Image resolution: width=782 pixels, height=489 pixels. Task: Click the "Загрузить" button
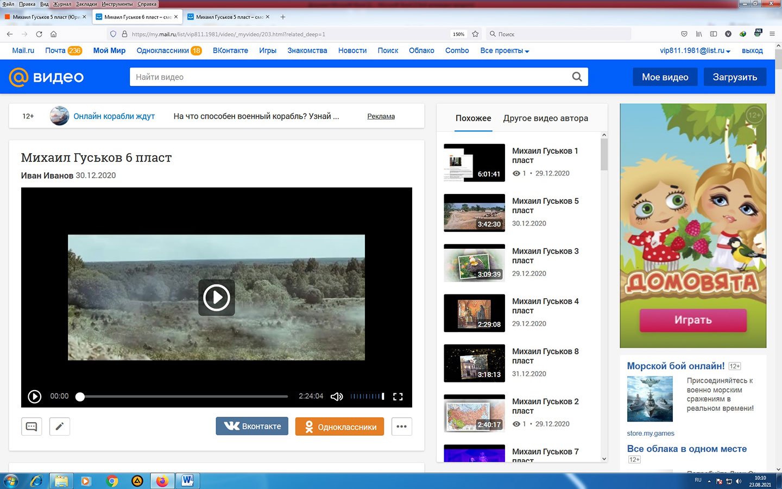point(734,77)
